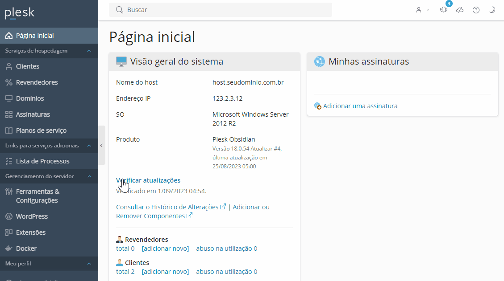Open Clientes in sidebar
The height and width of the screenshot is (281, 504).
pyautogui.click(x=49, y=66)
